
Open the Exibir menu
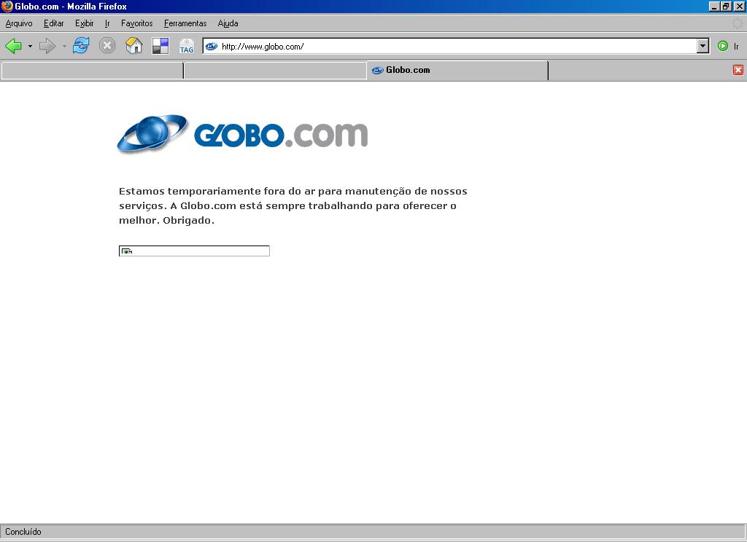[x=85, y=23]
